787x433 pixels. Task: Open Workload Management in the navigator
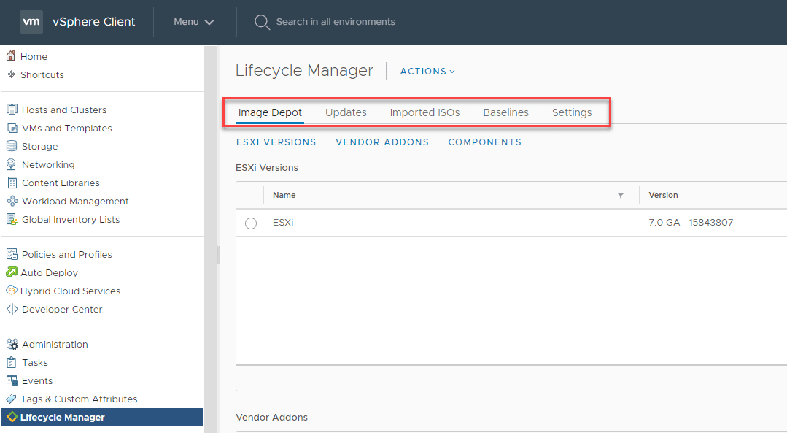(x=75, y=201)
